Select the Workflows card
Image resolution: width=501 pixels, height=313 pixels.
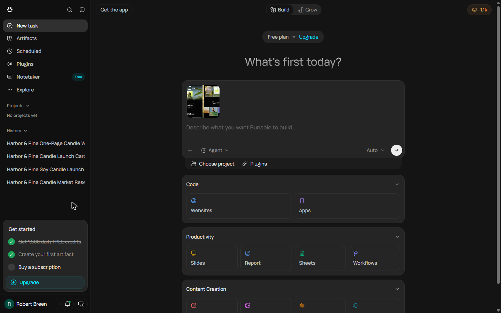[374, 258]
